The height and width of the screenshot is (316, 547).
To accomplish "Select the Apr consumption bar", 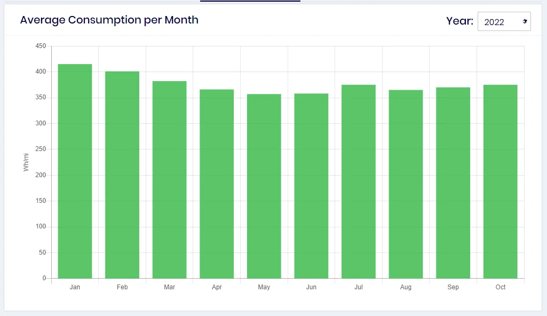I will 217,184.
